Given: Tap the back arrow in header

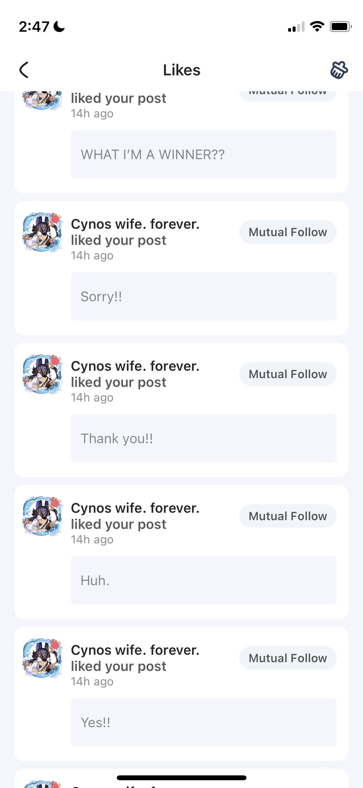Looking at the screenshot, I should [x=24, y=70].
